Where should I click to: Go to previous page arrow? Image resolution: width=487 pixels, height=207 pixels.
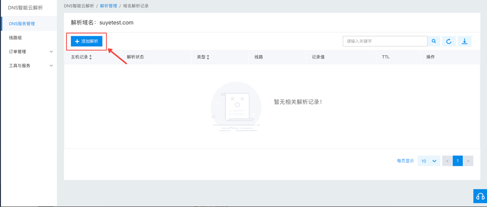[447, 161]
